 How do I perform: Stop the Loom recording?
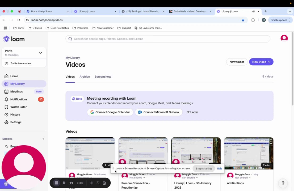56,183
